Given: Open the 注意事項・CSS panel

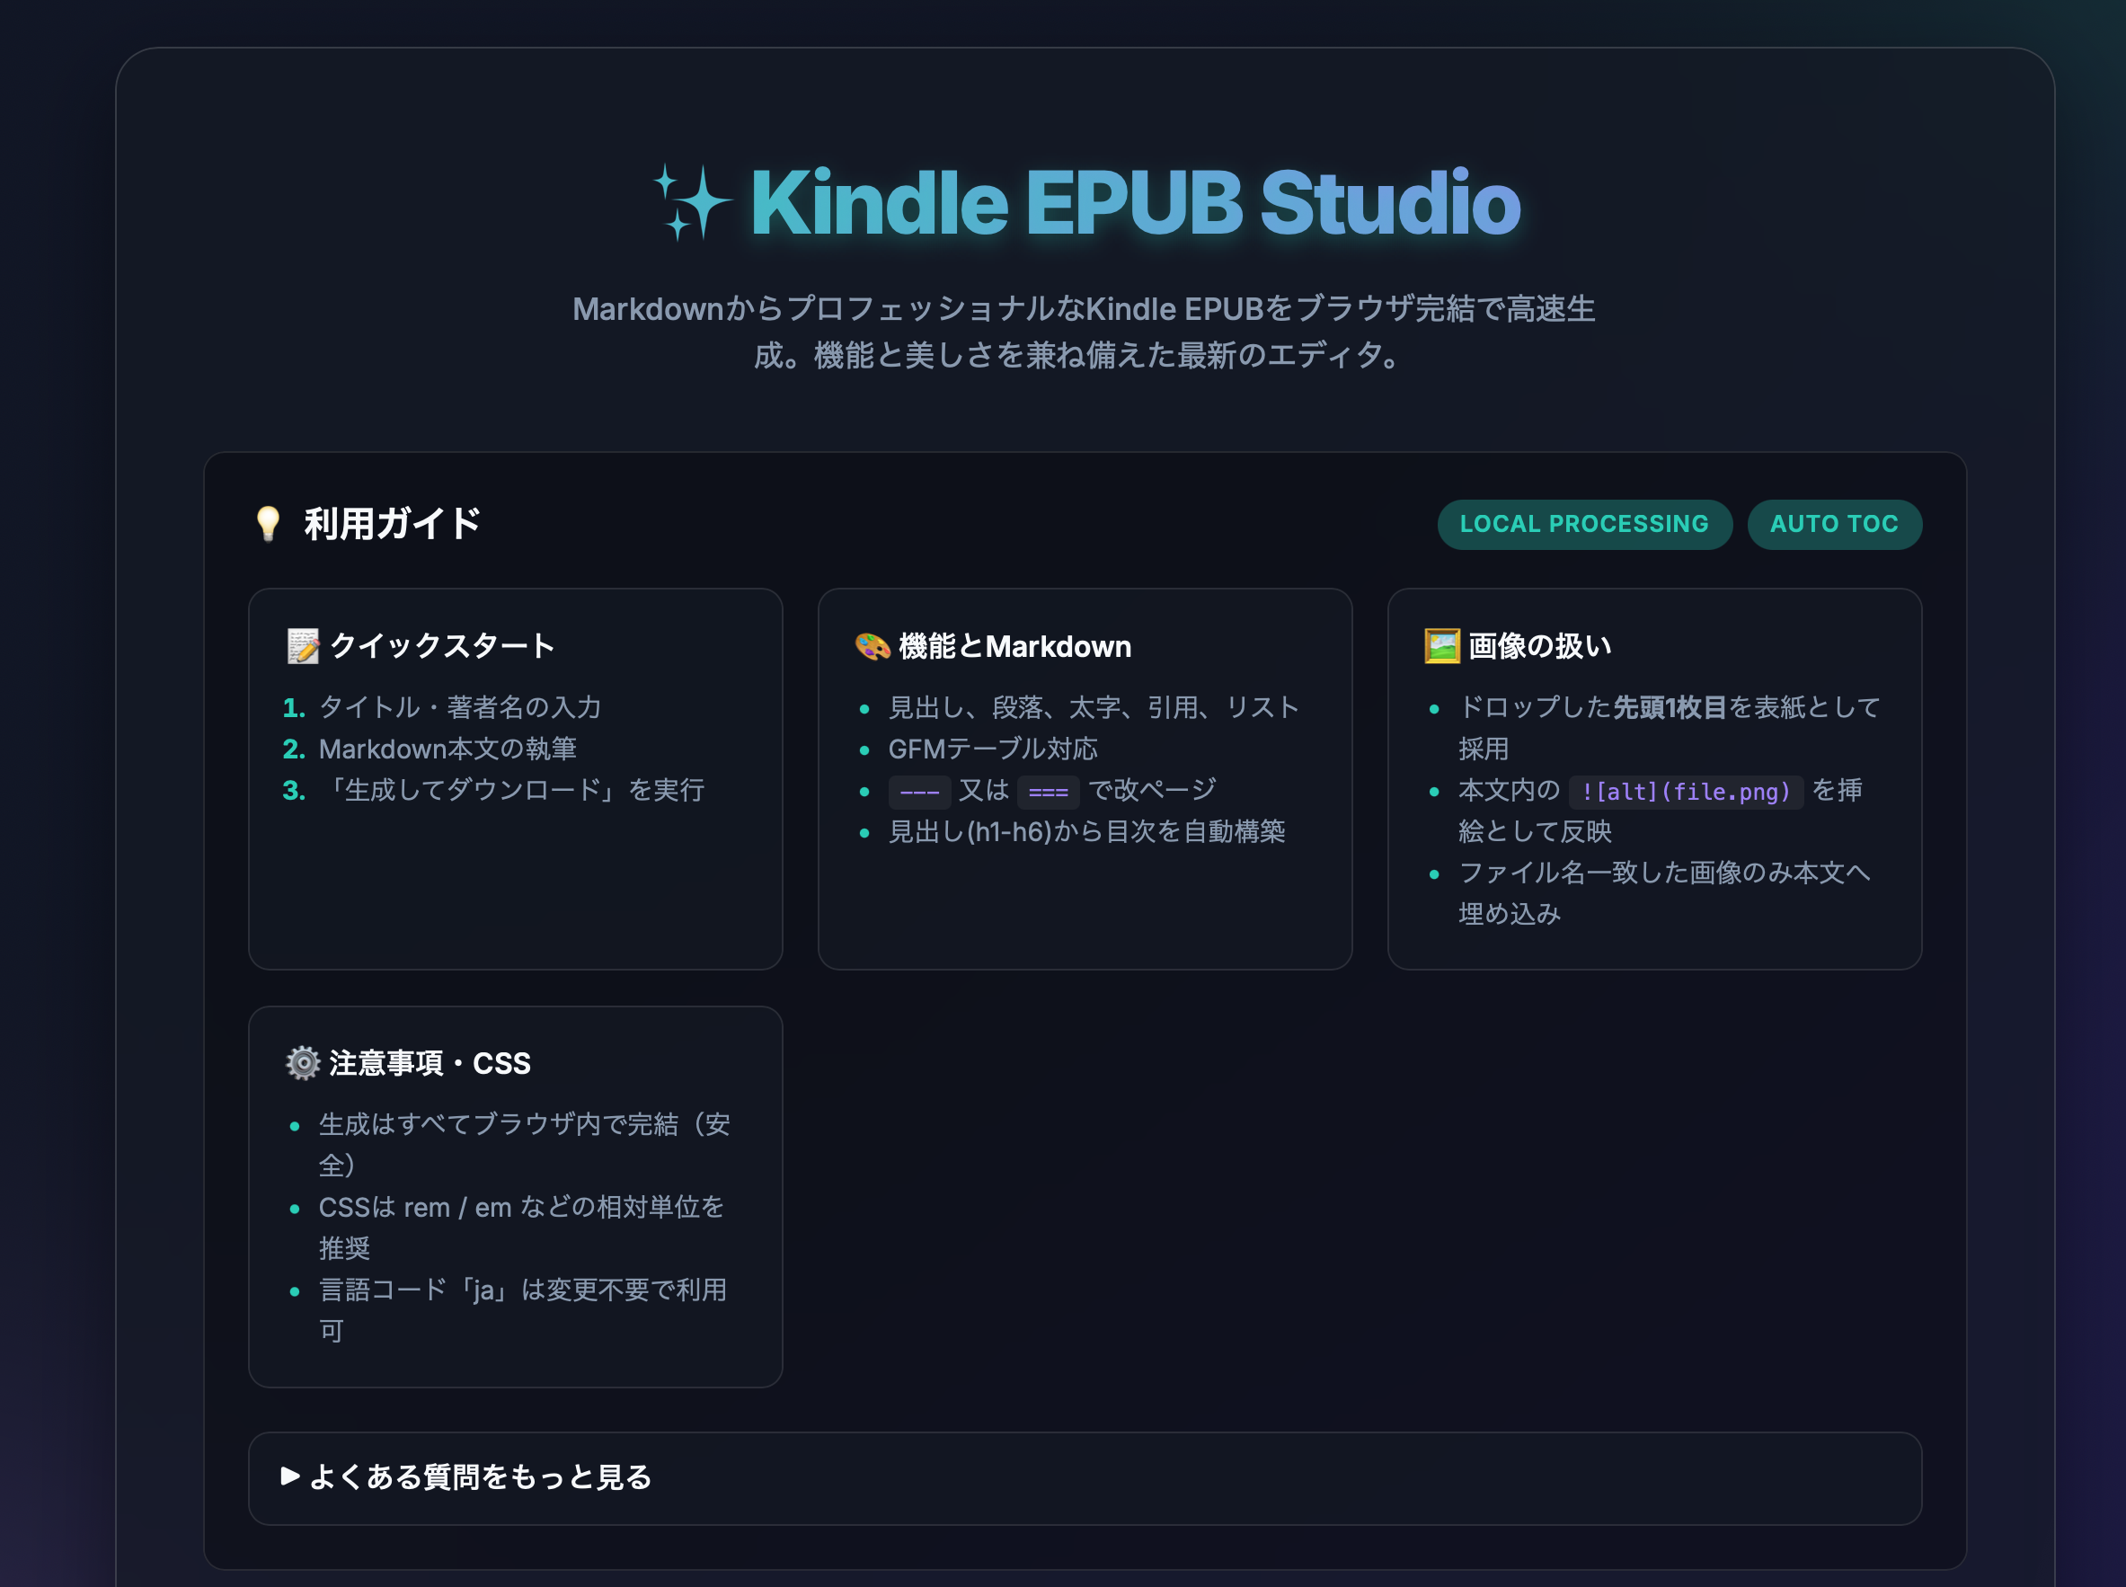Looking at the screenshot, I should click(429, 1062).
